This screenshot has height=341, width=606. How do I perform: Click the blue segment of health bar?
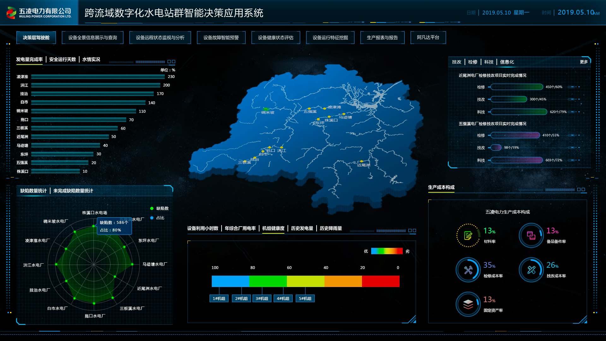[230, 281]
